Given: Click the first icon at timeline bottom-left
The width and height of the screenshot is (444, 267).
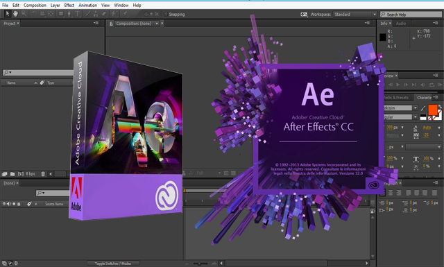Looking at the screenshot, I should (x=4, y=263).
